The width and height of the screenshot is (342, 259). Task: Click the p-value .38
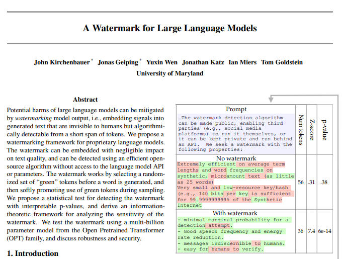pos(324,182)
